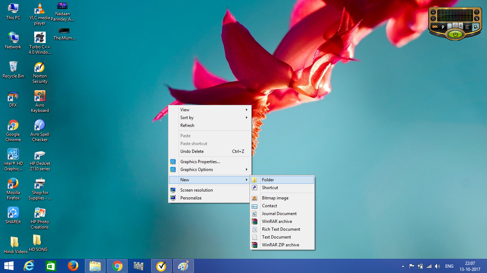Open the DFX playlist button on the gadget
This screenshot has height=273, width=487.
pyautogui.click(x=476, y=12)
